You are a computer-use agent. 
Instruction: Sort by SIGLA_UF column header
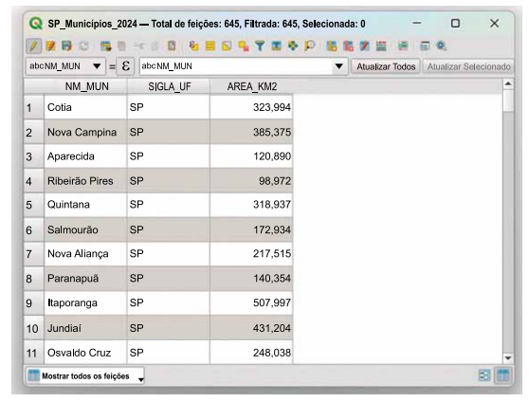(169, 86)
